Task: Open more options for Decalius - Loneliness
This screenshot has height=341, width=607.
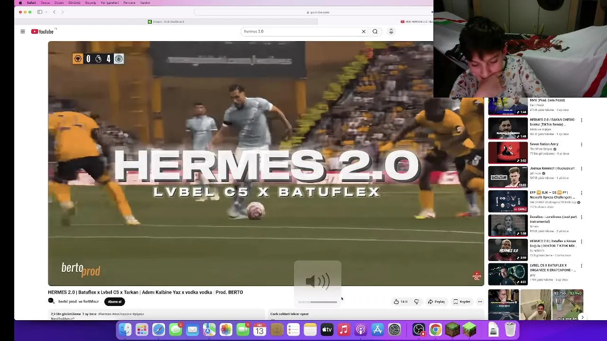Action: coord(581,217)
